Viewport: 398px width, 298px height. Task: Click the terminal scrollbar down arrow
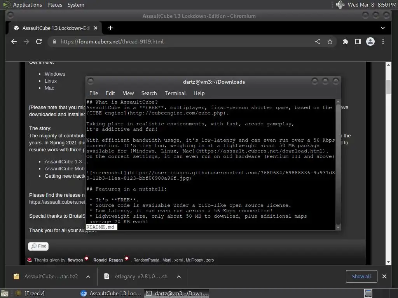coord(338,227)
